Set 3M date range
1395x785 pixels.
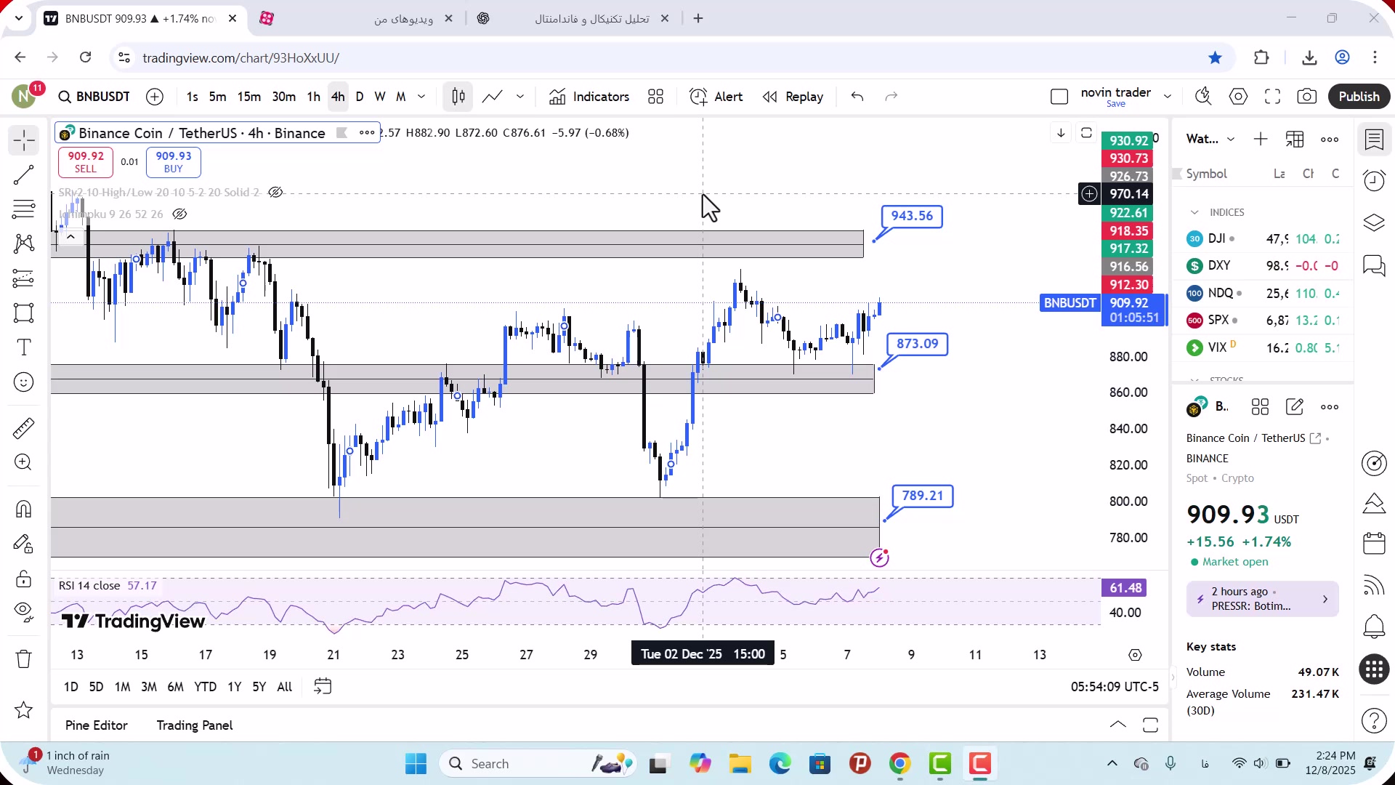point(149,687)
